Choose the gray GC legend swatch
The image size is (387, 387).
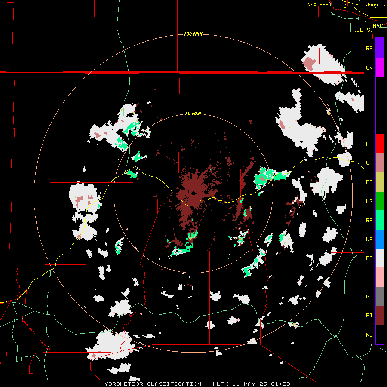tap(380, 296)
